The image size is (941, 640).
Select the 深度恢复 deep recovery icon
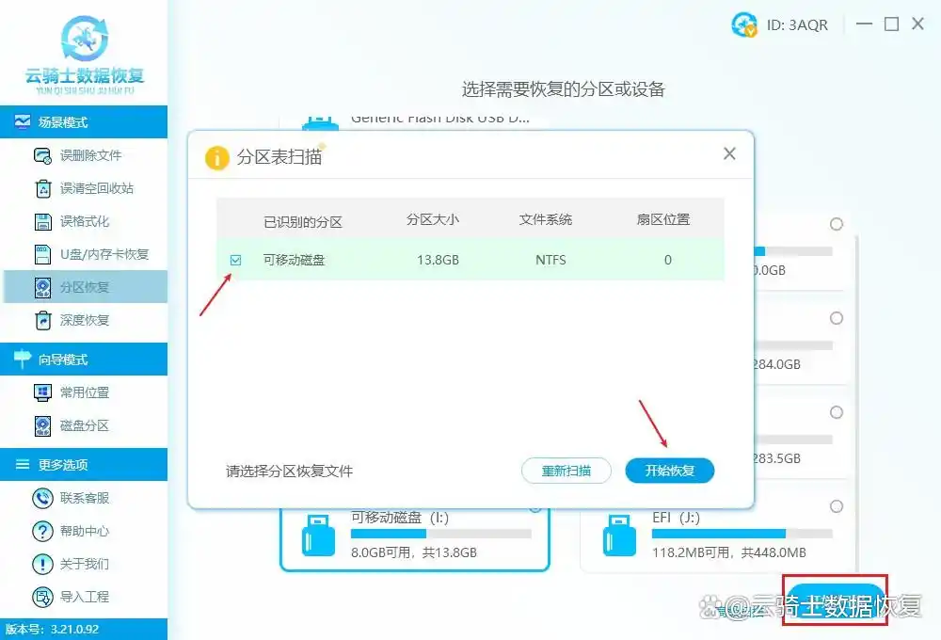point(43,320)
